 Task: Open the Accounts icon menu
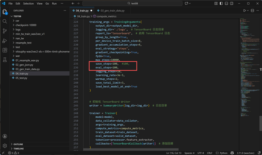click(x=5, y=136)
